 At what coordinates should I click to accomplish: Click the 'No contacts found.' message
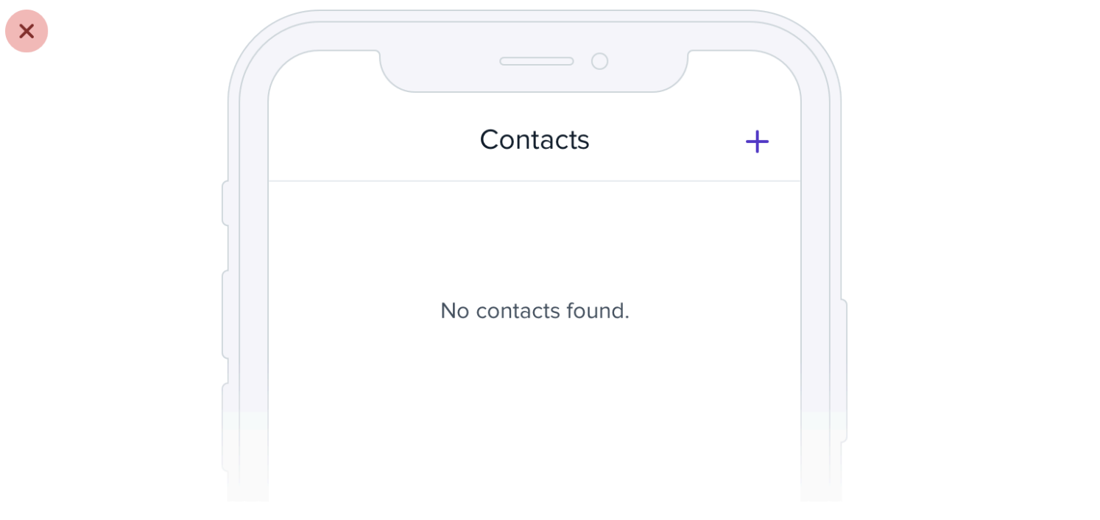(535, 311)
